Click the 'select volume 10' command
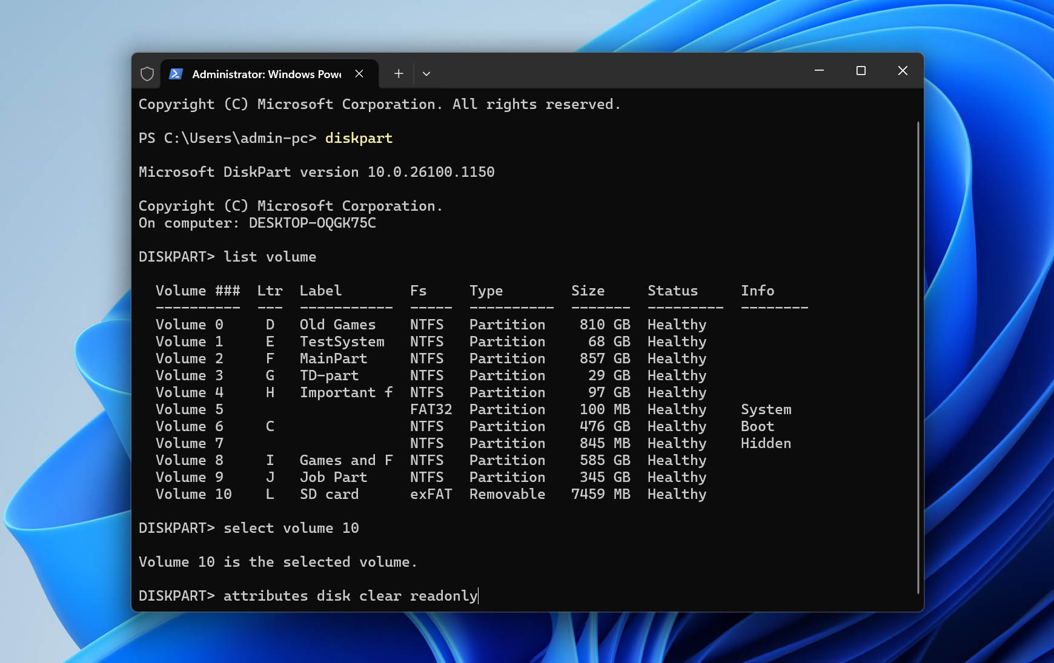 coord(291,528)
